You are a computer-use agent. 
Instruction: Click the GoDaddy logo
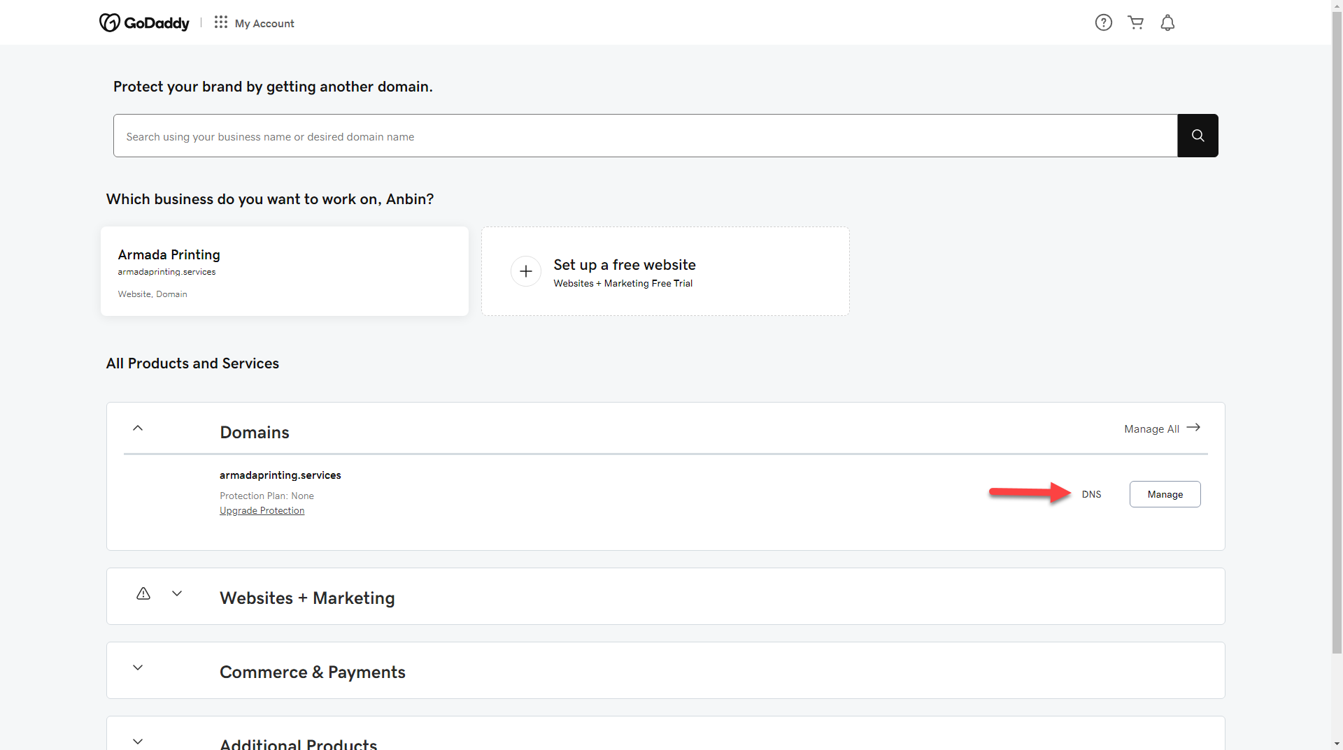point(144,23)
